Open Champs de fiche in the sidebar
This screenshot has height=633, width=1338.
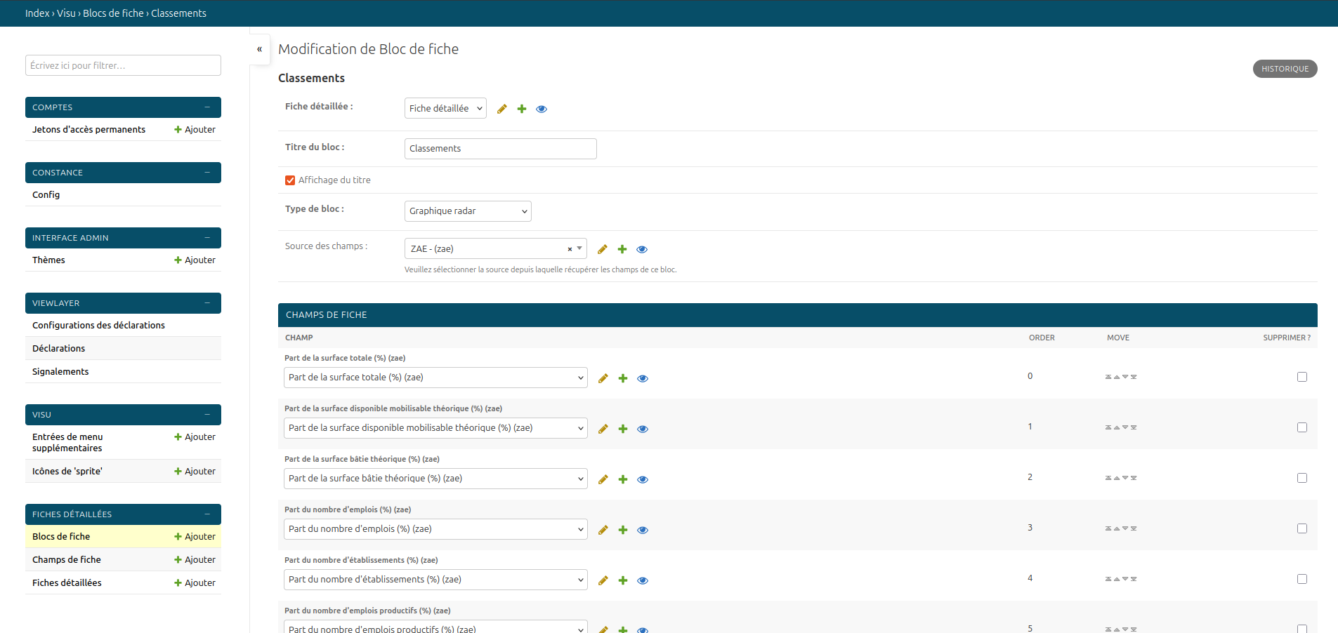[67, 559]
